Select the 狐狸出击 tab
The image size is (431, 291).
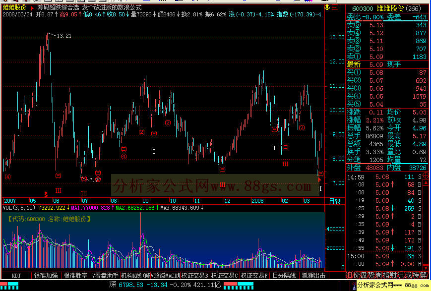[313, 276]
